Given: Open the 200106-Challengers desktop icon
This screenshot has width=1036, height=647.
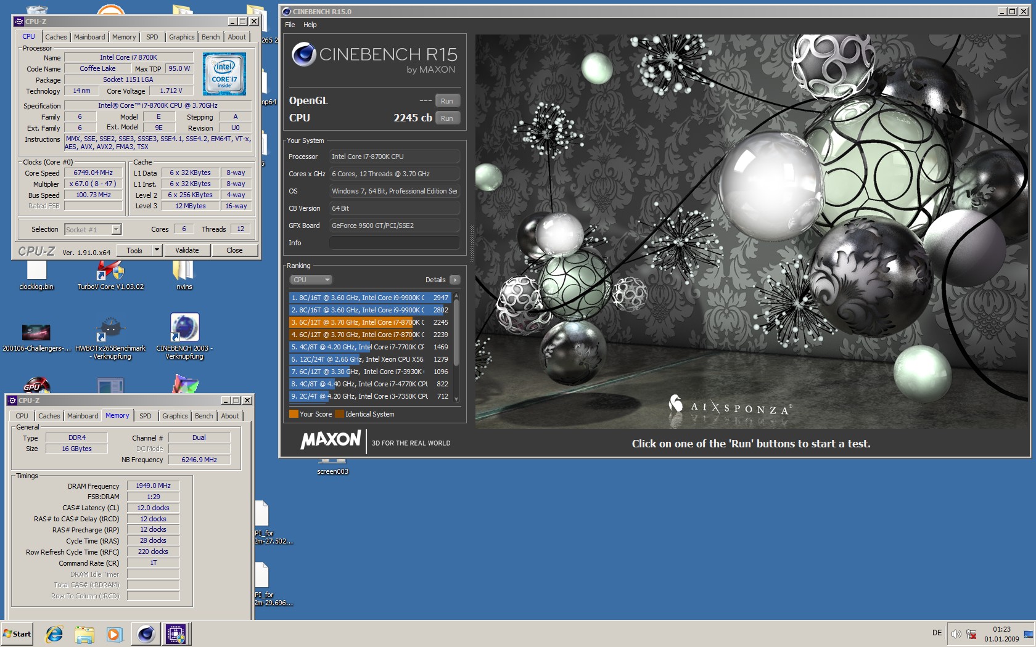Looking at the screenshot, I should tap(36, 337).
